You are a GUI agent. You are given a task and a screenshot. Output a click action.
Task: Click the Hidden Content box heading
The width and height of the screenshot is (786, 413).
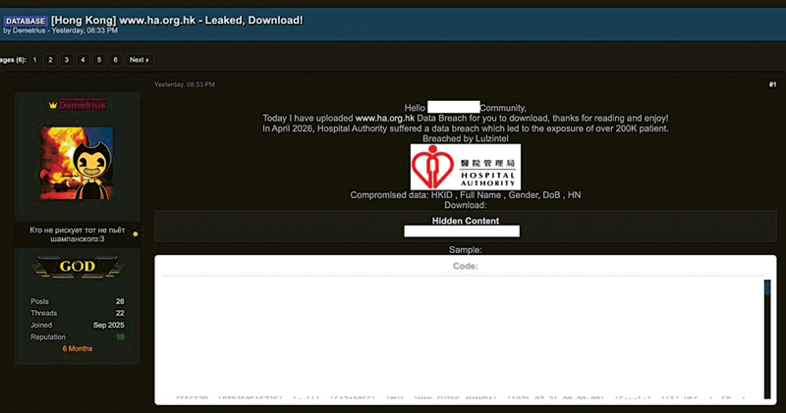(x=466, y=221)
